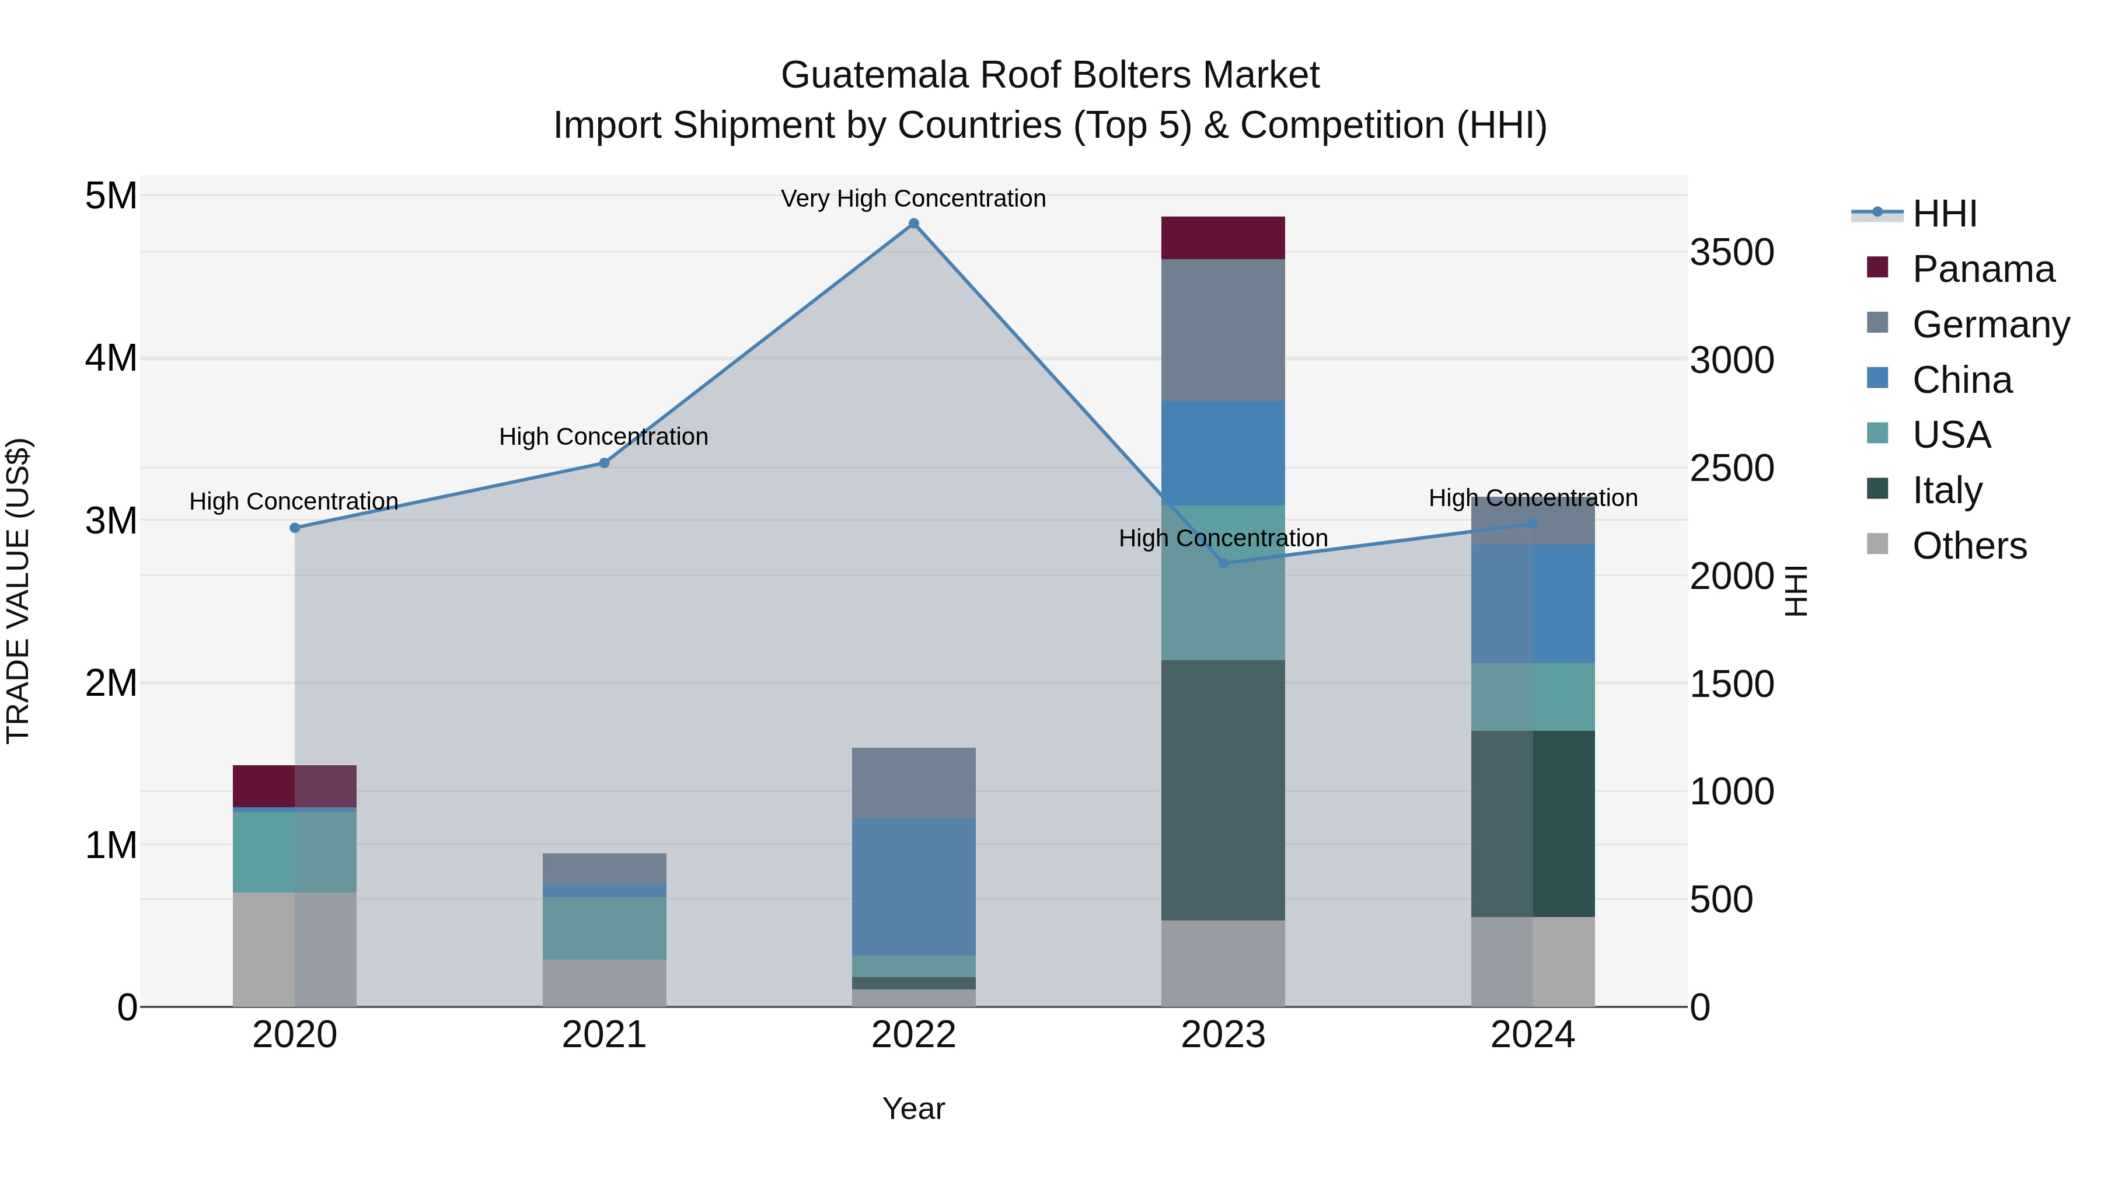
Task: Click the 2024 x-axis label
Action: 1533,1035
